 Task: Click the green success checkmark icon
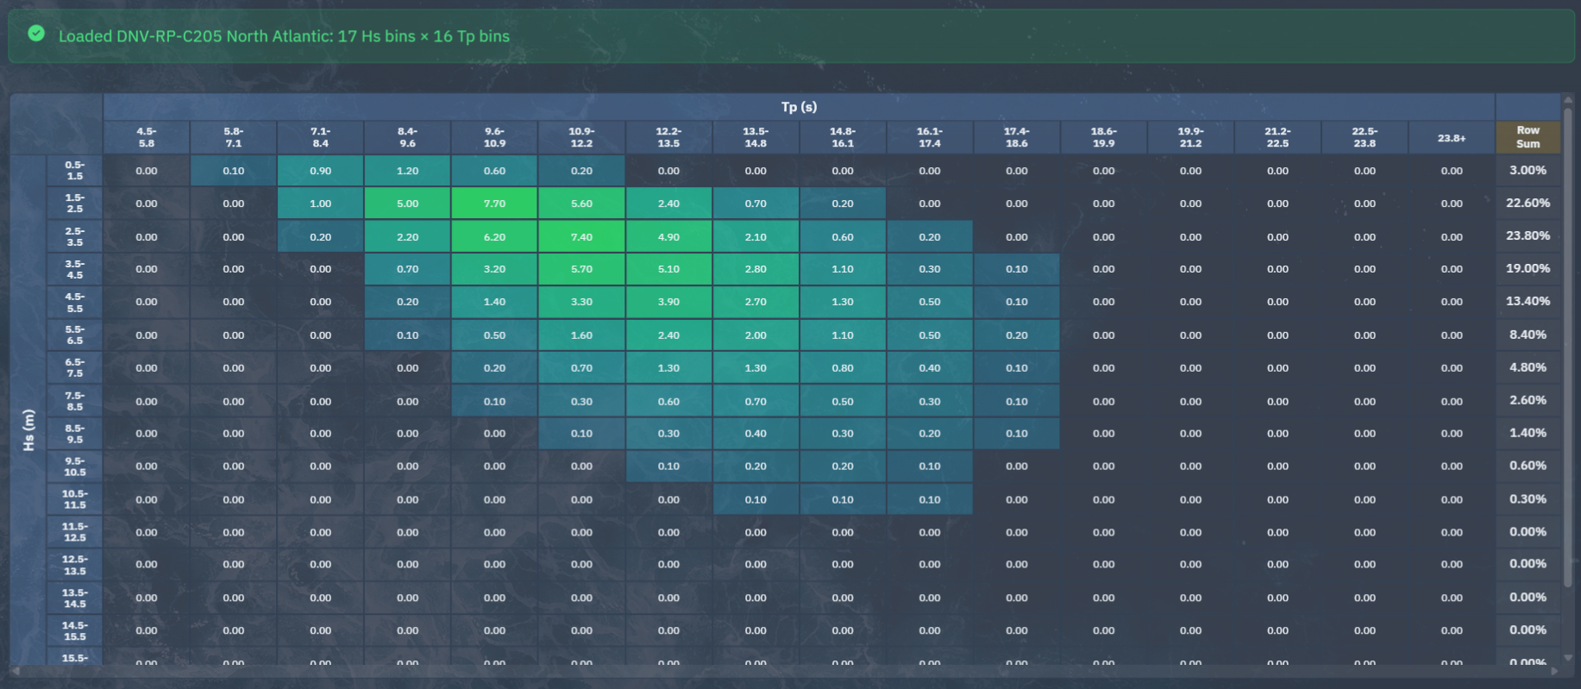pyautogui.click(x=36, y=34)
